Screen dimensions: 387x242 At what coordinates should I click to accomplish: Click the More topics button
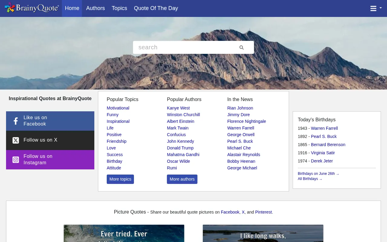click(120, 179)
